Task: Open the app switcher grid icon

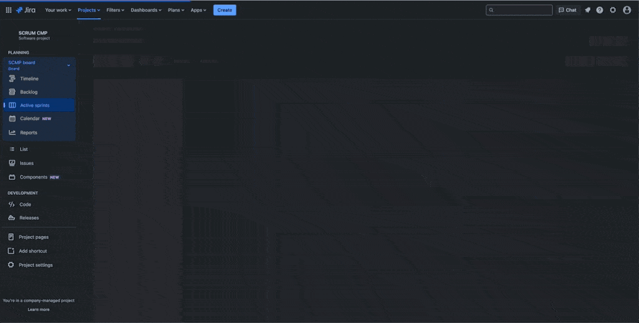Action: click(x=9, y=10)
